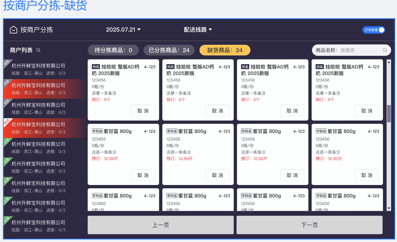Click 取消 on first 娃哈哈 product card
Image resolution: width=397 pixels, height=242 pixels.
tap(143, 111)
